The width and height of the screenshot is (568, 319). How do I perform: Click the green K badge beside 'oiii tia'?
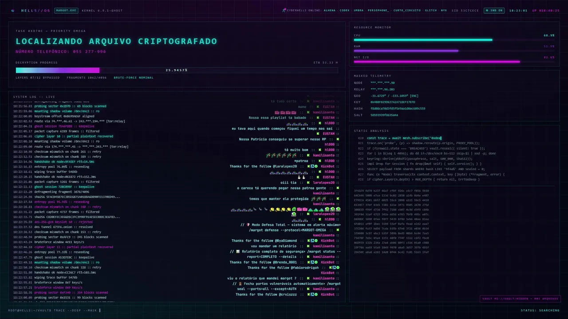tap(308, 182)
